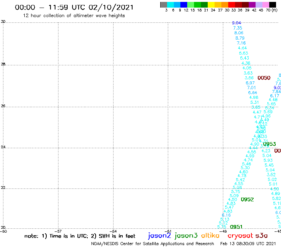Click the wave height value 4.78
The height and width of the screenshot is (247, 281).
coord(242,176)
